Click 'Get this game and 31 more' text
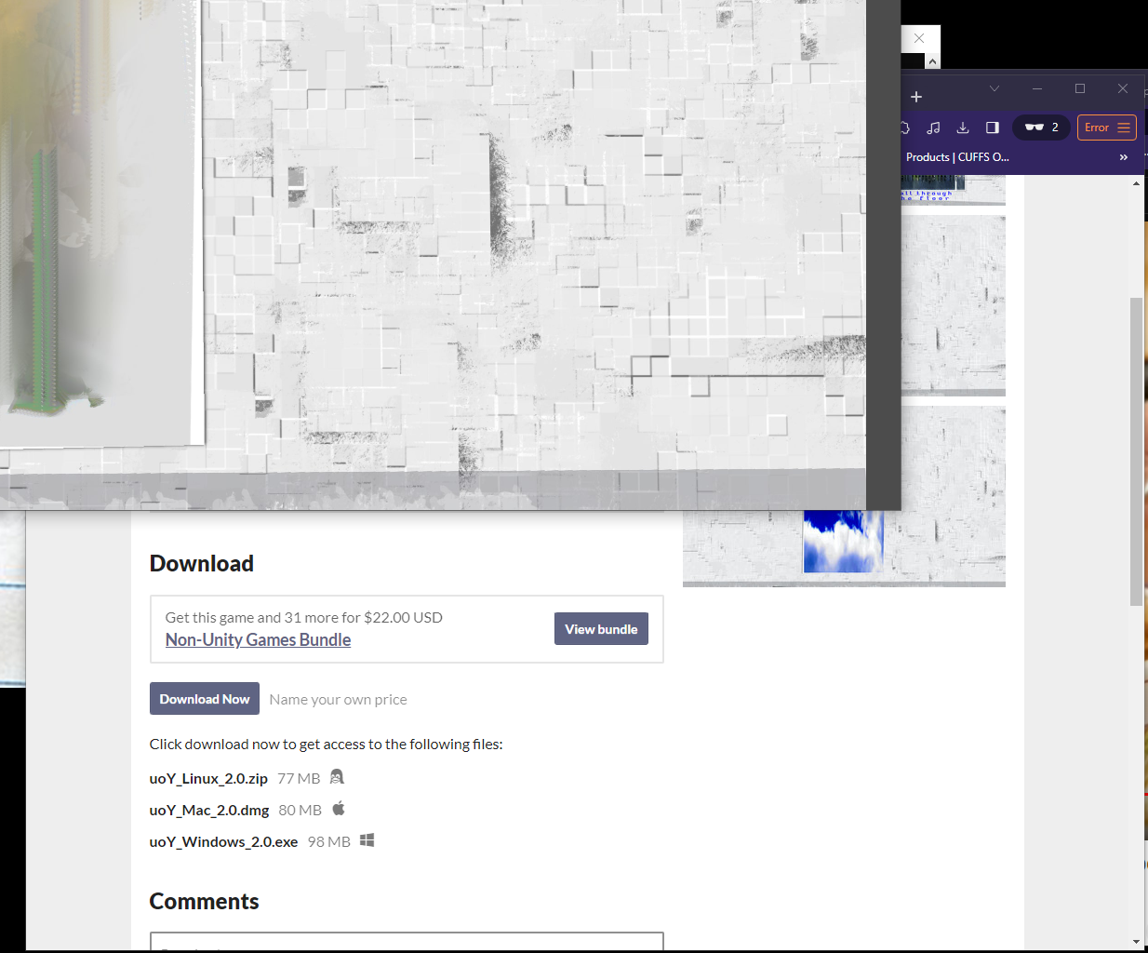 (304, 617)
